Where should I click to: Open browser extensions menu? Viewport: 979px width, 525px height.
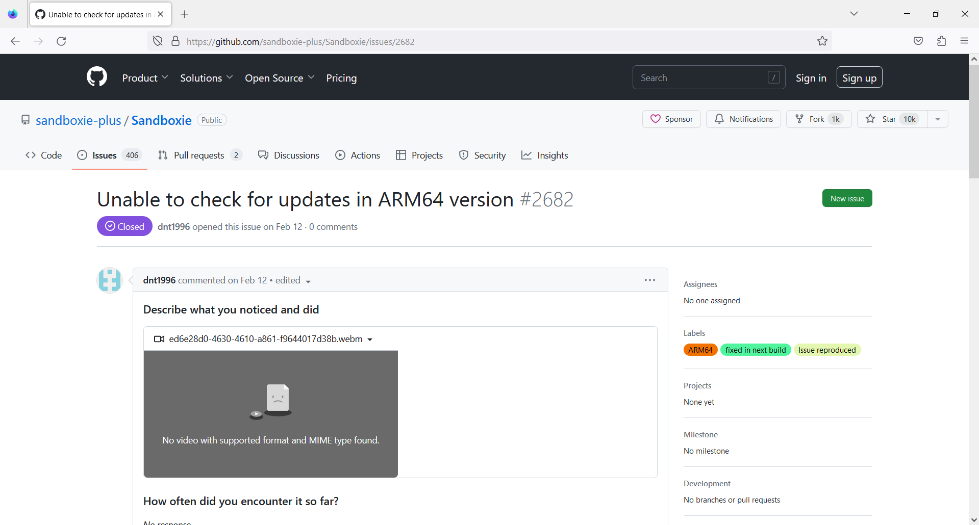pos(942,41)
